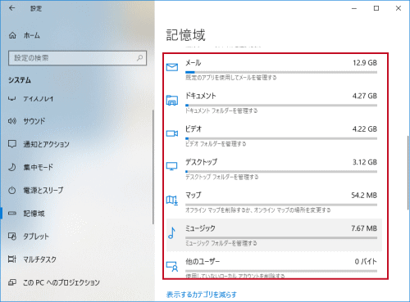Select 電源とスリープ in the sidebar
The width and height of the screenshot is (410, 302).
pyautogui.click(x=43, y=190)
